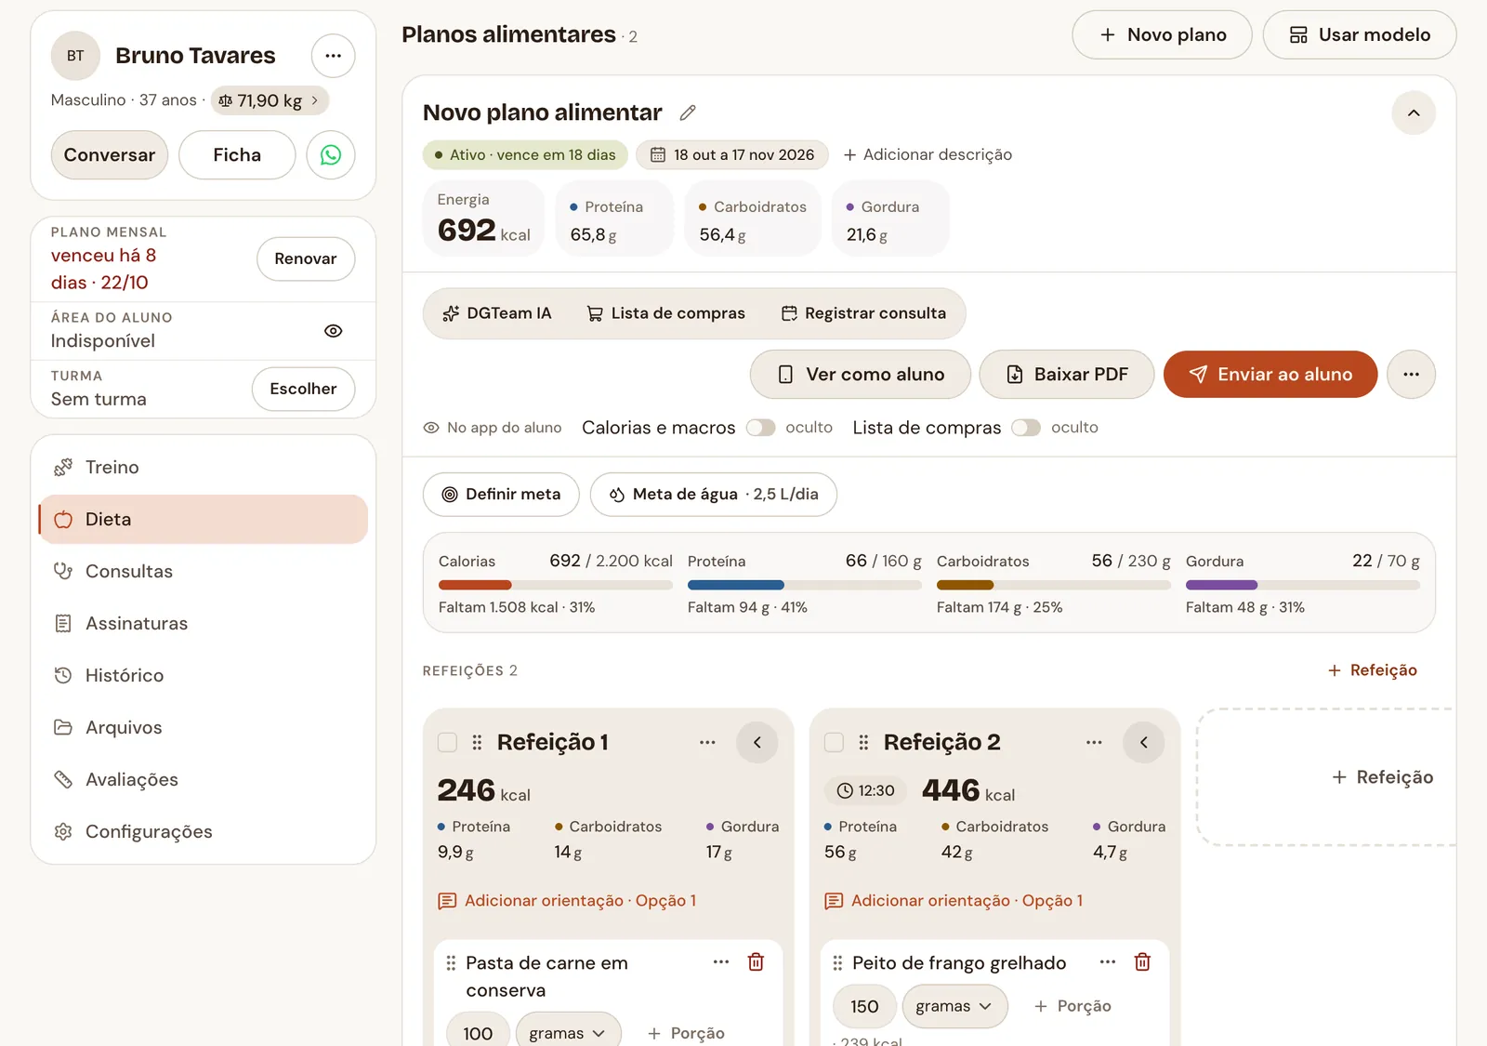Open gramas unit dropdown for Pasta de carne

(568, 1032)
